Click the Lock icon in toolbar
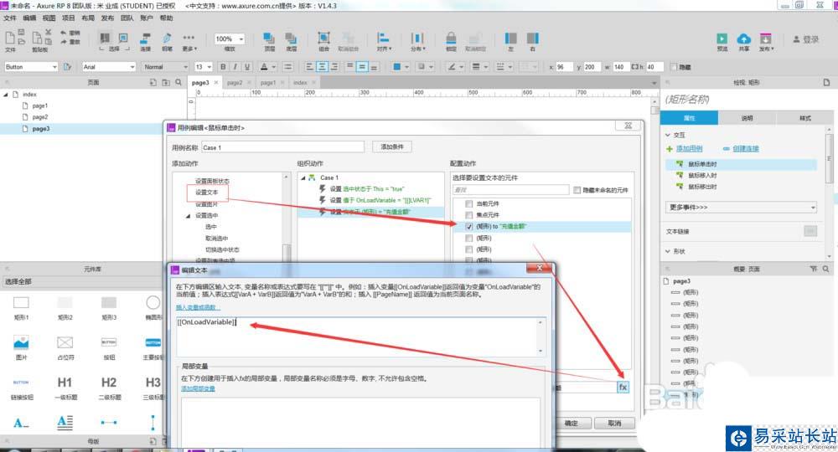The width and height of the screenshot is (838, 452). coord(451,39)
